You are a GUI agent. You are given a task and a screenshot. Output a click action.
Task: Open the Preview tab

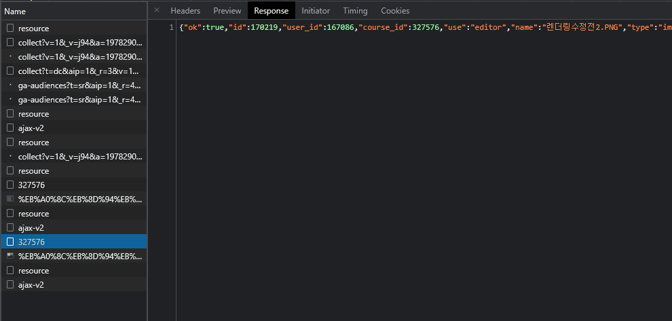pos(227,11)
